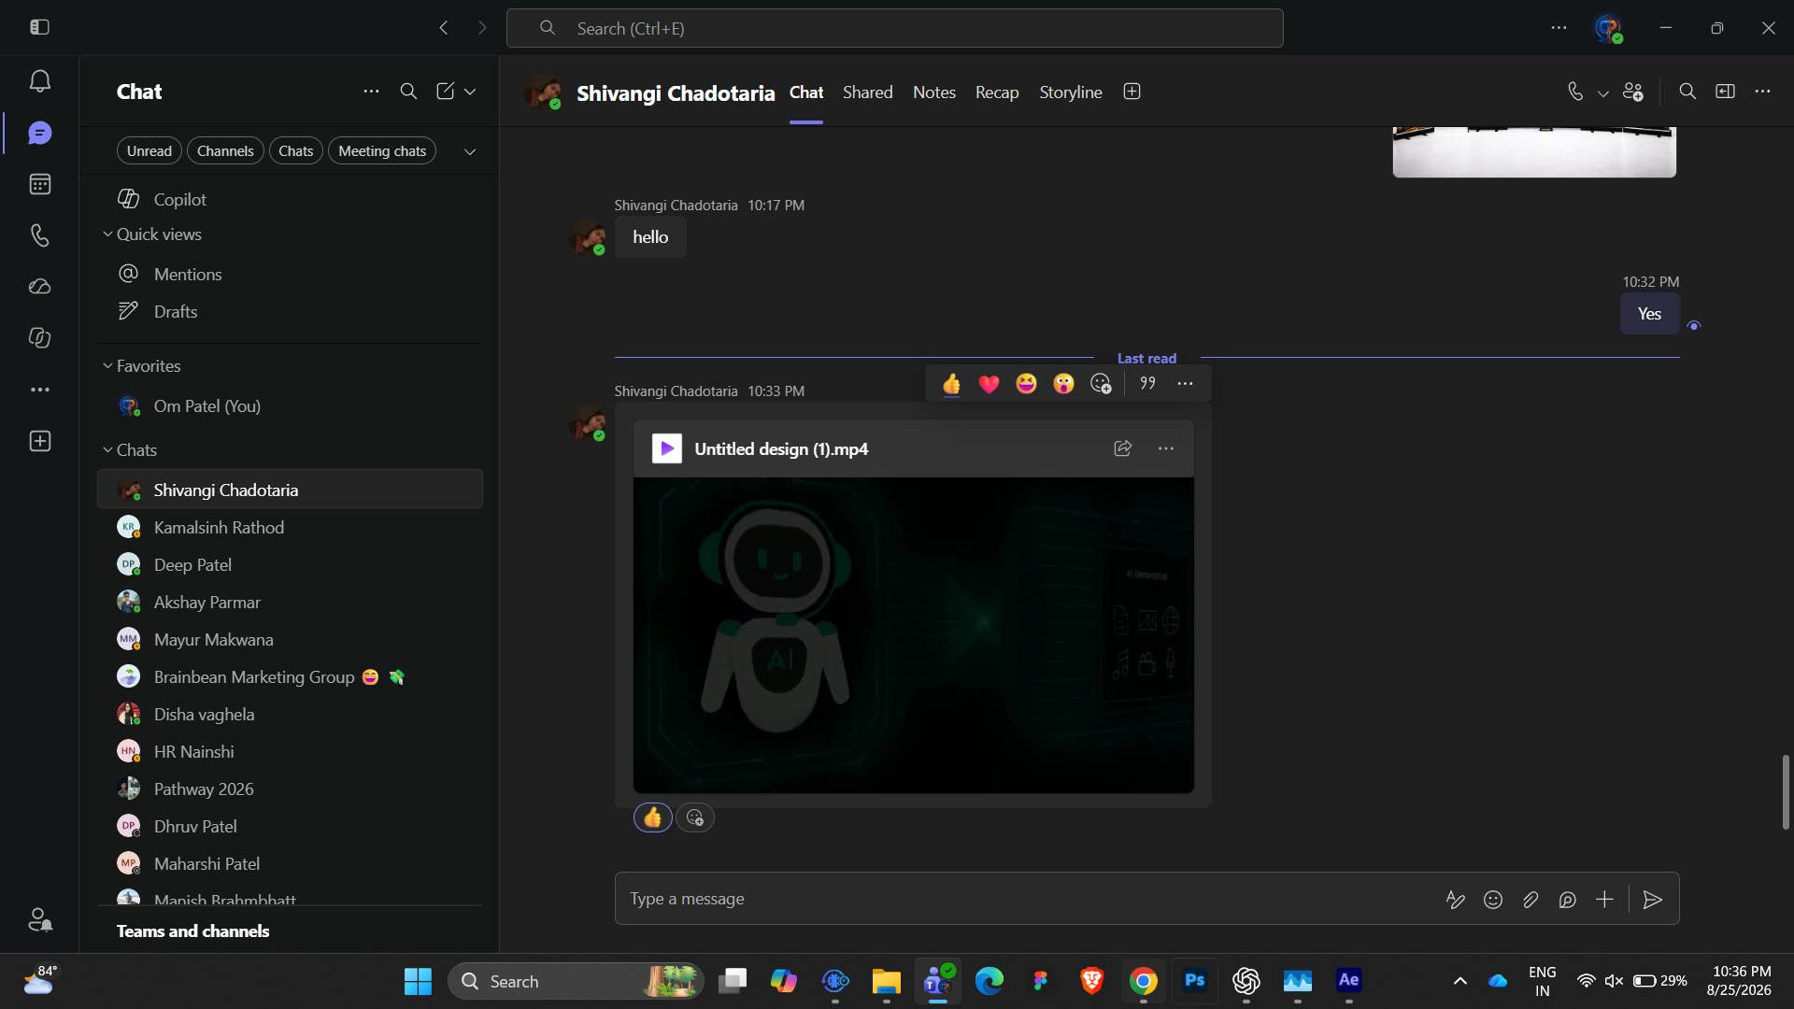Open the Calls icon in left rail
This screenshot has width=1794, height=1009.
(x=39, y=235)
